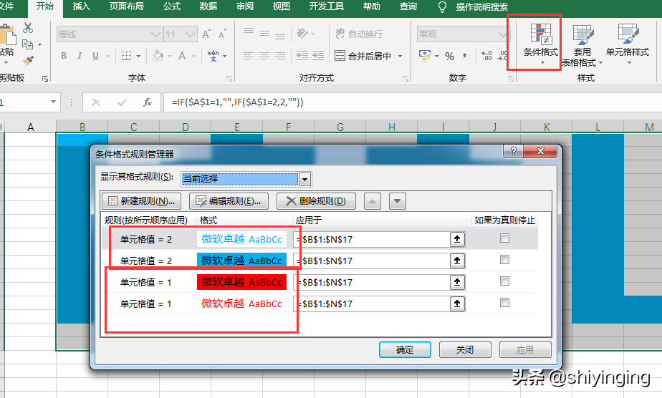
Task: Open 套用表格格式 table format gallery
Action: click(x=582, y=46)
